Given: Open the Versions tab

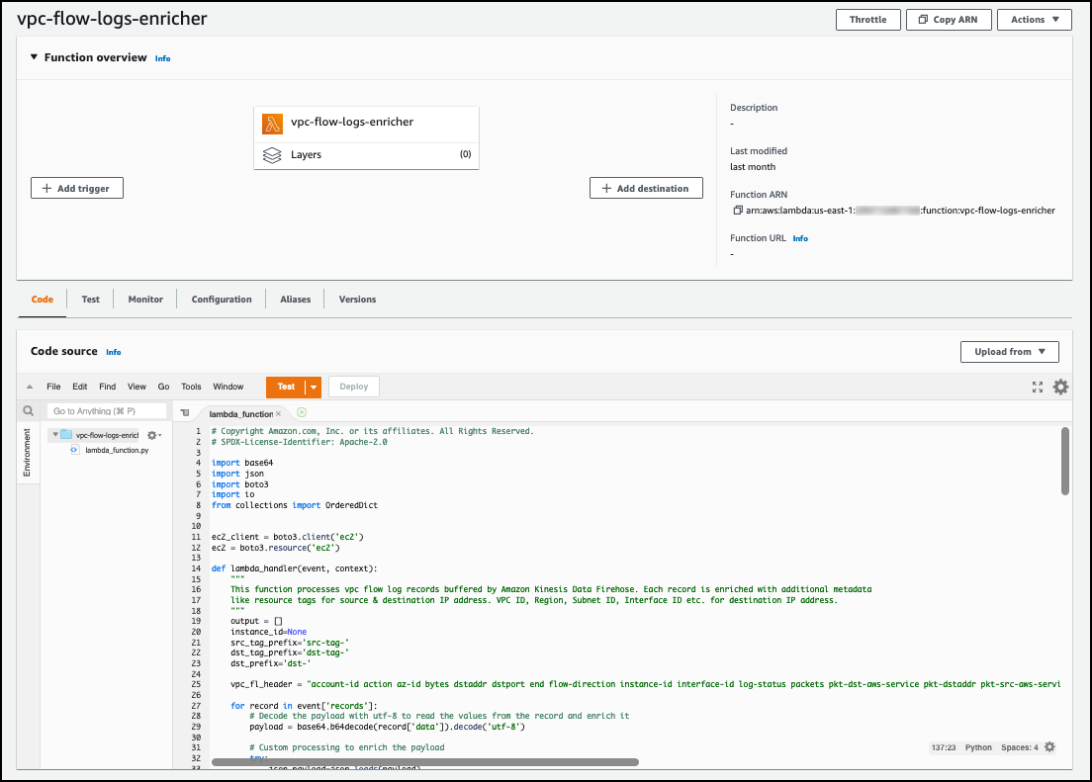Looking at the screenshot, I should pyautogui.click(x=357, y=300).
